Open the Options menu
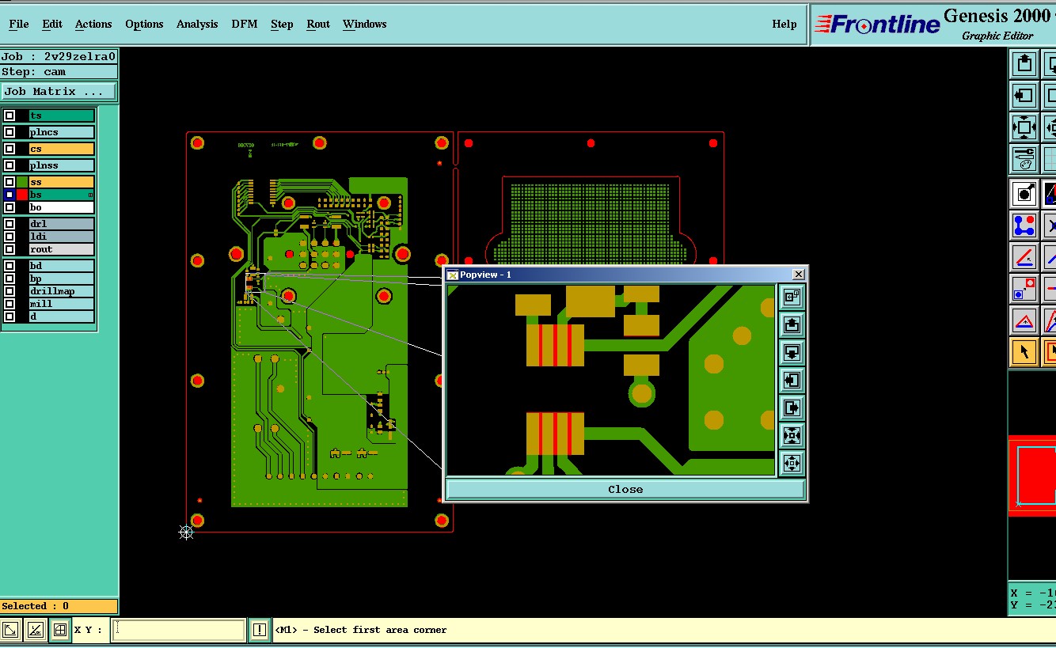 click(x=144, y=24)
